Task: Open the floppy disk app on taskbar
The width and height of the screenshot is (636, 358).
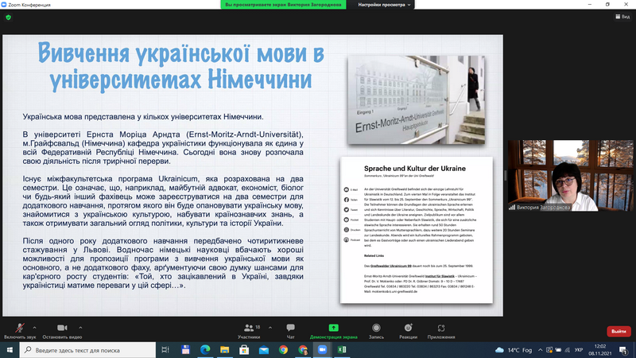Action: (x=185, y=350)
